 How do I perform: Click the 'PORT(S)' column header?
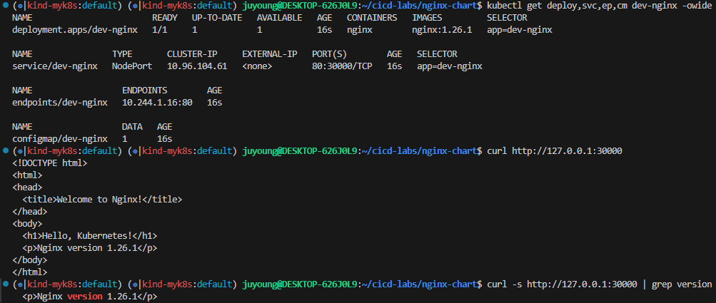tap(330, 54)
